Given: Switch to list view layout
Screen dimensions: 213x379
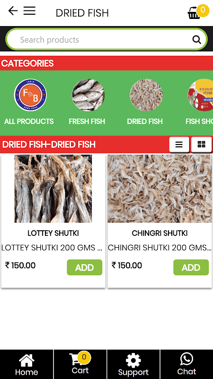Looking at the screenshot, I should coord(179,144).
